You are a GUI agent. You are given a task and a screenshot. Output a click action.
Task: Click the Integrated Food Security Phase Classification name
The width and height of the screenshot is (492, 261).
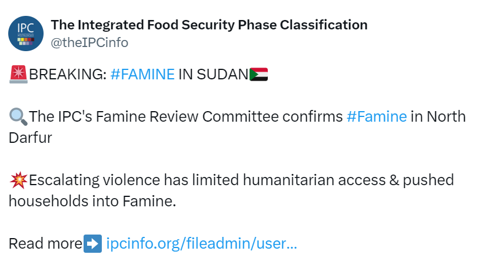pos(209,25)
